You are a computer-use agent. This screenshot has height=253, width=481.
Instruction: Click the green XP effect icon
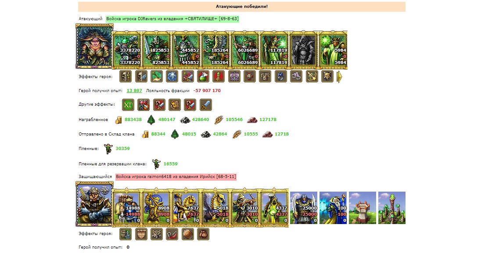pos(128,105)
